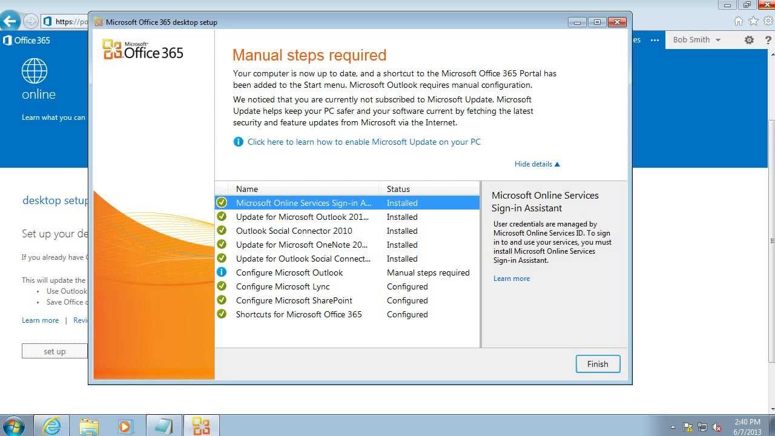Click Manual steps required status text
The image size is (775, 436).
(x=428, y=272)
